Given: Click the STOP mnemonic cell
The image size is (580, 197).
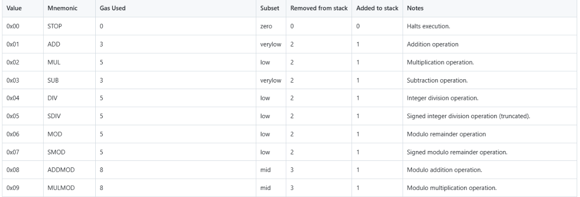Looking at the screenshot, I should 55,27.
